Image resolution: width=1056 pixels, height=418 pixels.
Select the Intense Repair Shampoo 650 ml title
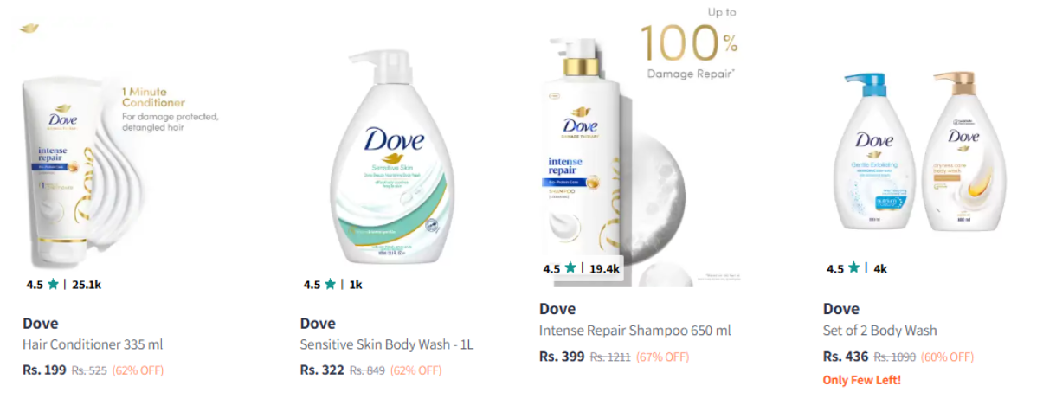click(635, 330)
